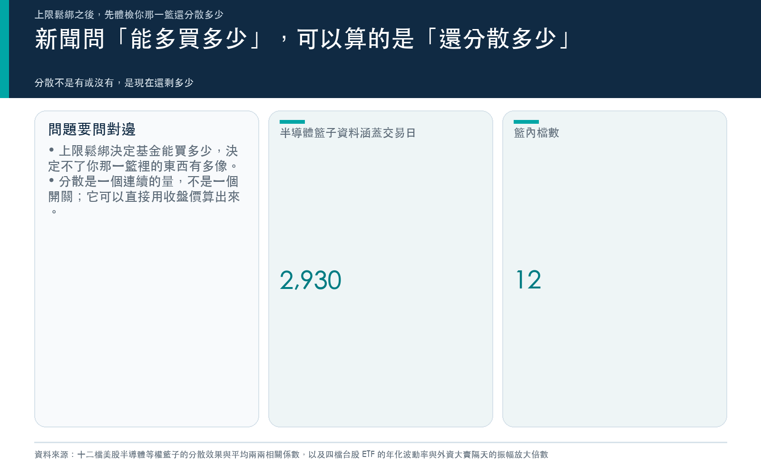Click the slide title 新聞問「能多買多少」
Screen dimensions: 761x476
point(303,39)
